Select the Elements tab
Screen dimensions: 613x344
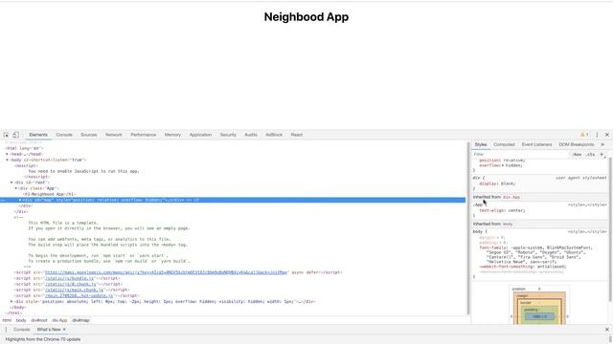(38, 135)
